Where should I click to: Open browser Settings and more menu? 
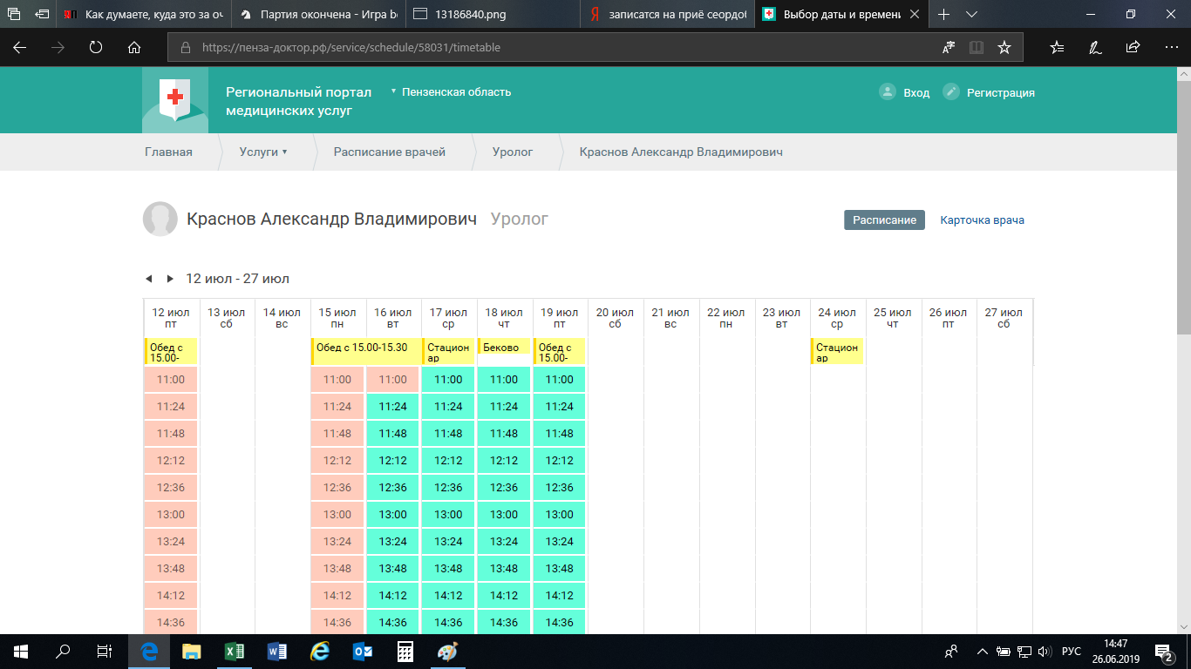pos(1171,48)
